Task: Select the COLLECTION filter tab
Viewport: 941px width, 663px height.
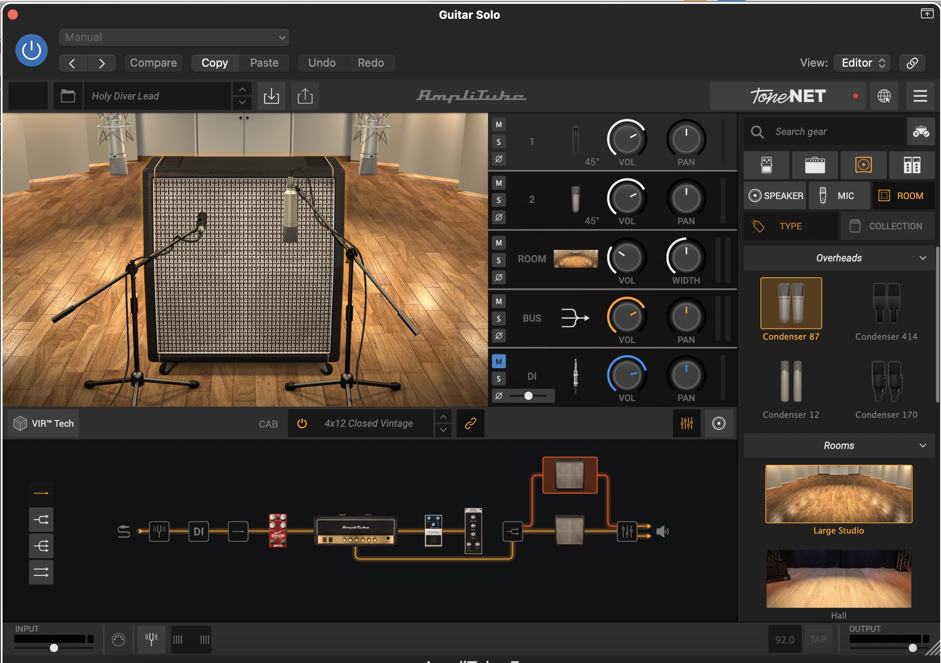Action: pos(888,226)
